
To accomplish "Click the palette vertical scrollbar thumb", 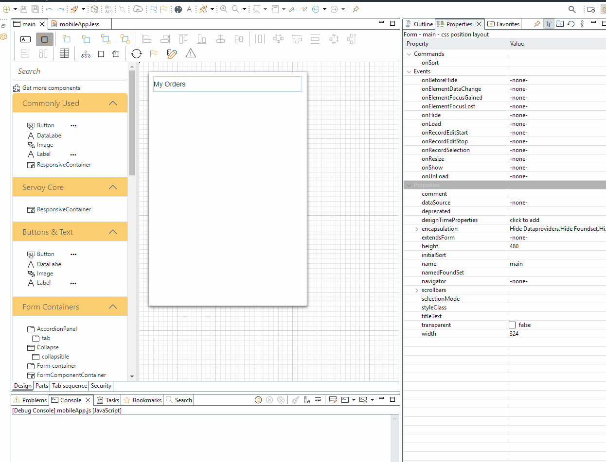I will [x=132, y=121].
